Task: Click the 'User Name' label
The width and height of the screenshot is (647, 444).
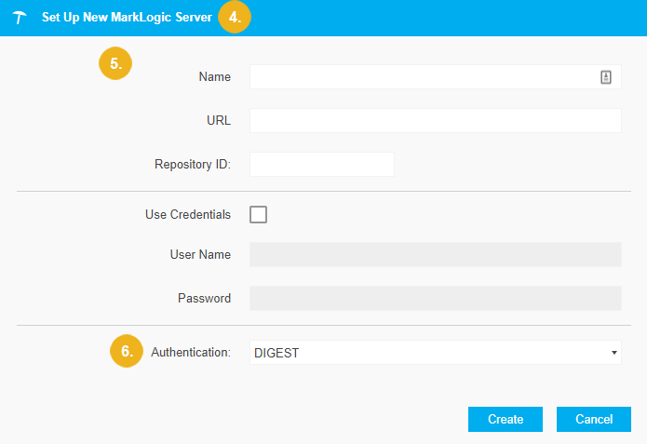Action: tap(200, 255)
